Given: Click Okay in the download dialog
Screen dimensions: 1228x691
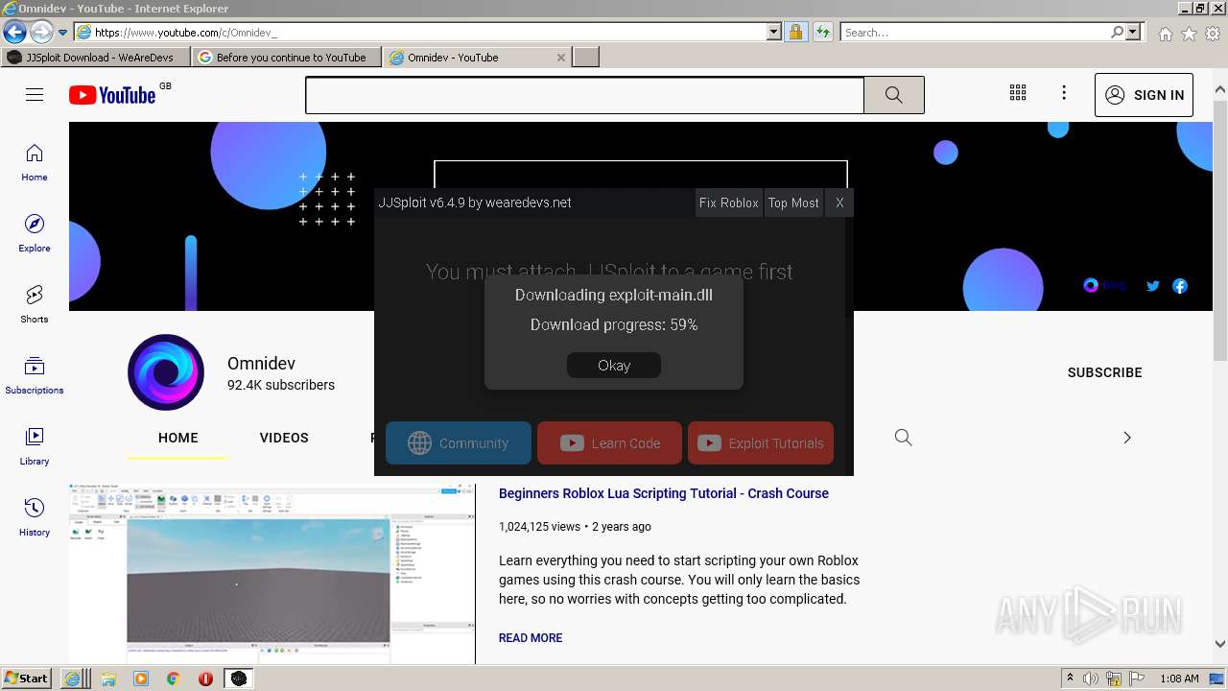Looking at the screenshot, I should coord(614,365).
